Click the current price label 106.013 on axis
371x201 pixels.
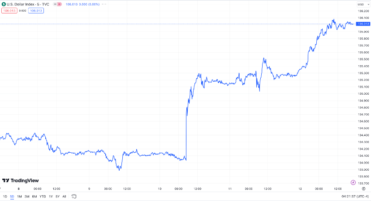point(362,24)
